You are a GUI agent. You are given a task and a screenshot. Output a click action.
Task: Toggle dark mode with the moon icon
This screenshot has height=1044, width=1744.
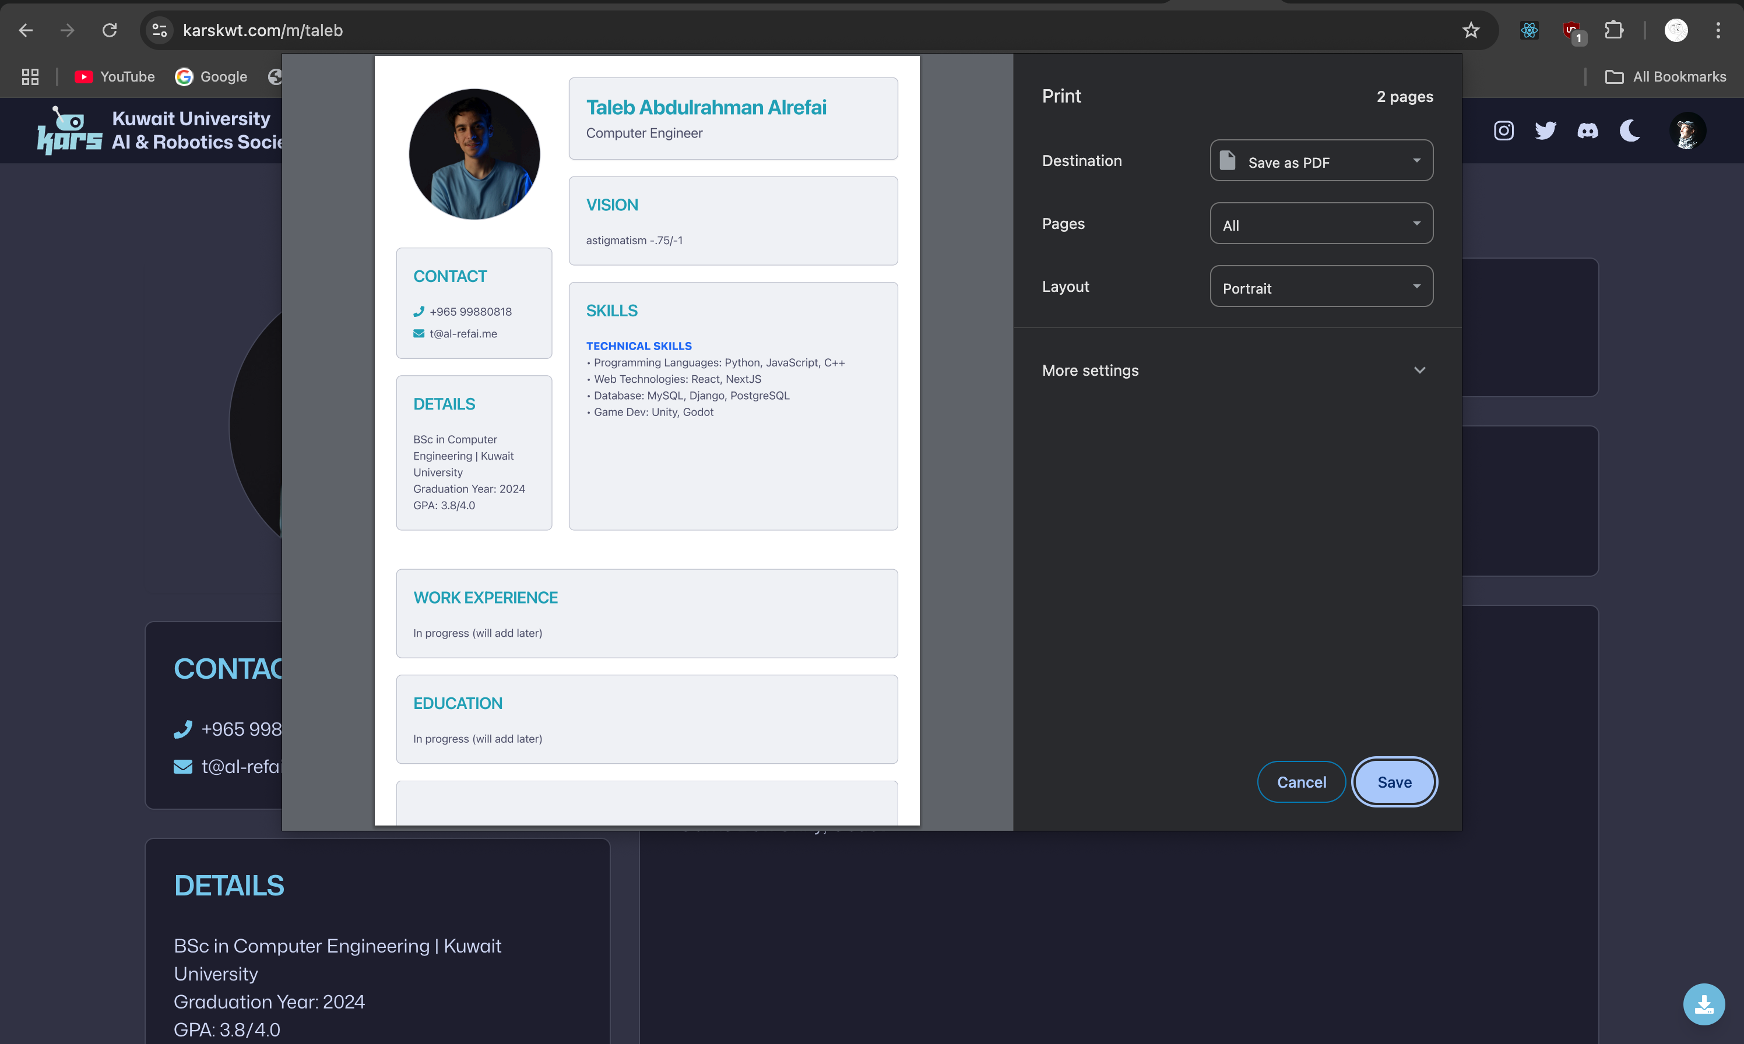[x=1630, y=130]
